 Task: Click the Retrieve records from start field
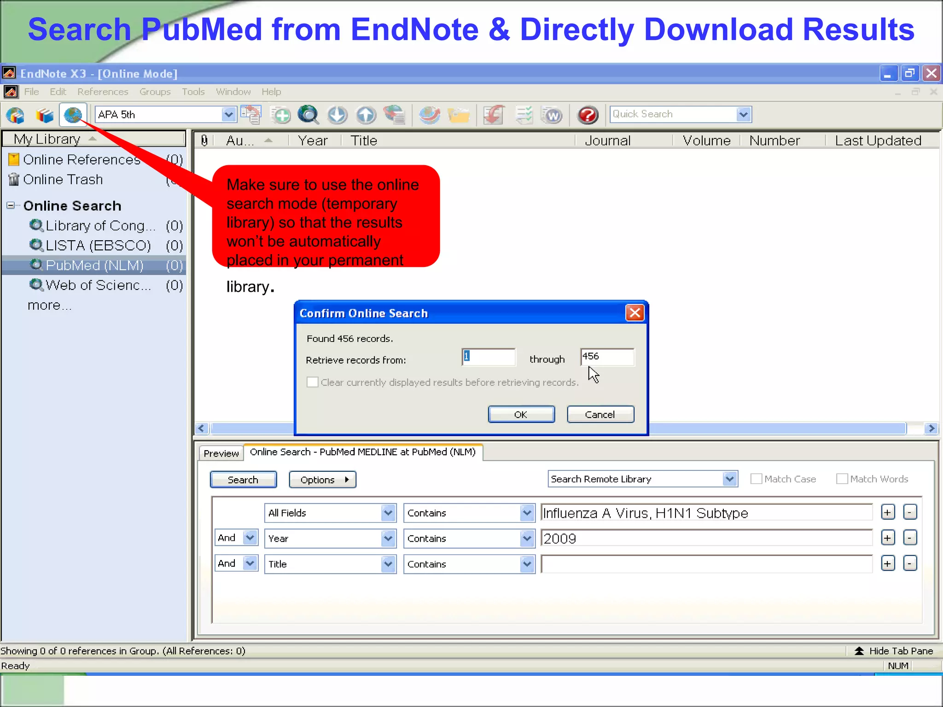click(489, 357)
